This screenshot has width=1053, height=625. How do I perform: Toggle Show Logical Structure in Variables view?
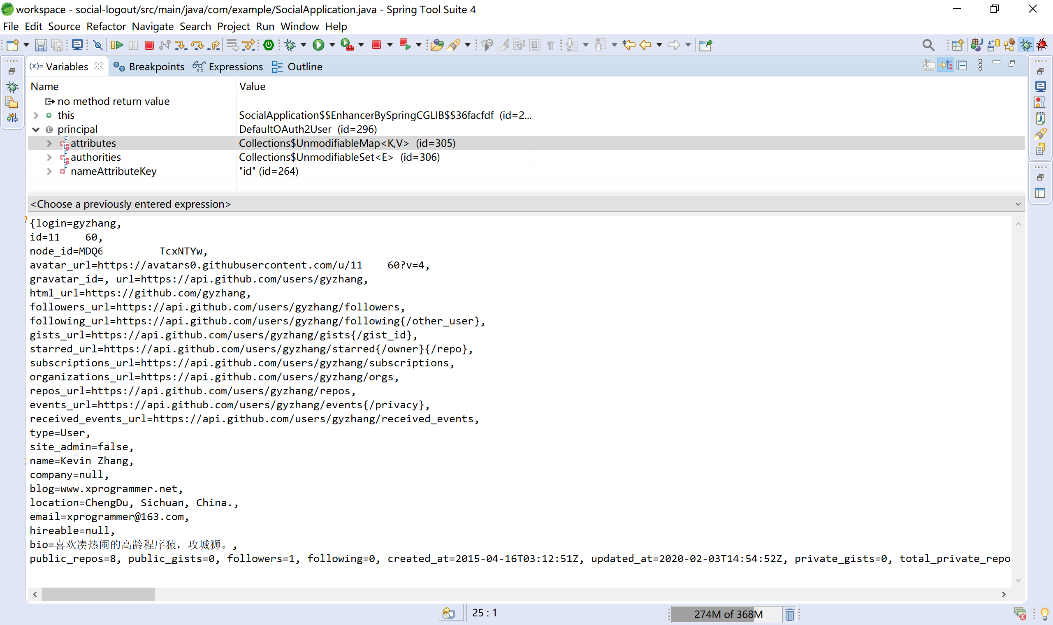pyautogui.click(x=946, y=65)
